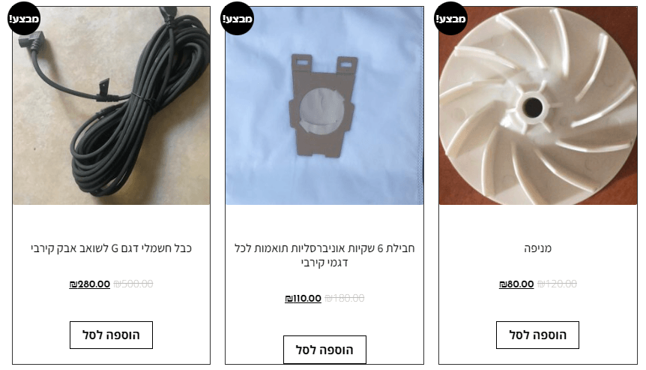Image resolution: width=646 pixels, height=370 pixels.
Task: Add the 6 bags pack to cart
Action: [x=324, y=350]
